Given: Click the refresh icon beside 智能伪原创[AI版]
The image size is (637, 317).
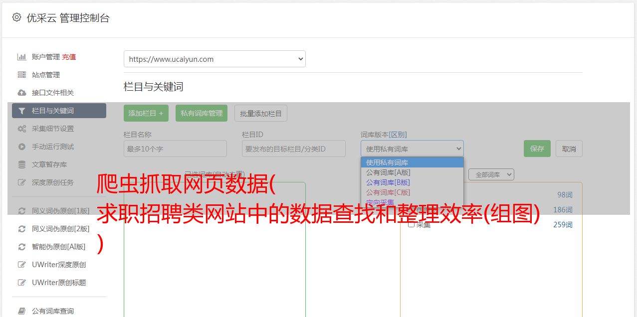Looking at the screenshot, I should point(21,247).
